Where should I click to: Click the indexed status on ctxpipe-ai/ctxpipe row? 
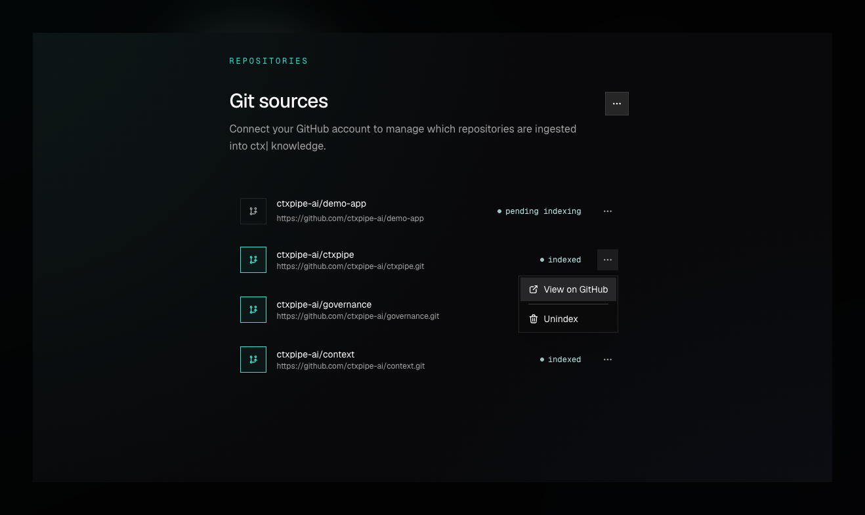pyautogui.click(x=560, y=260)
